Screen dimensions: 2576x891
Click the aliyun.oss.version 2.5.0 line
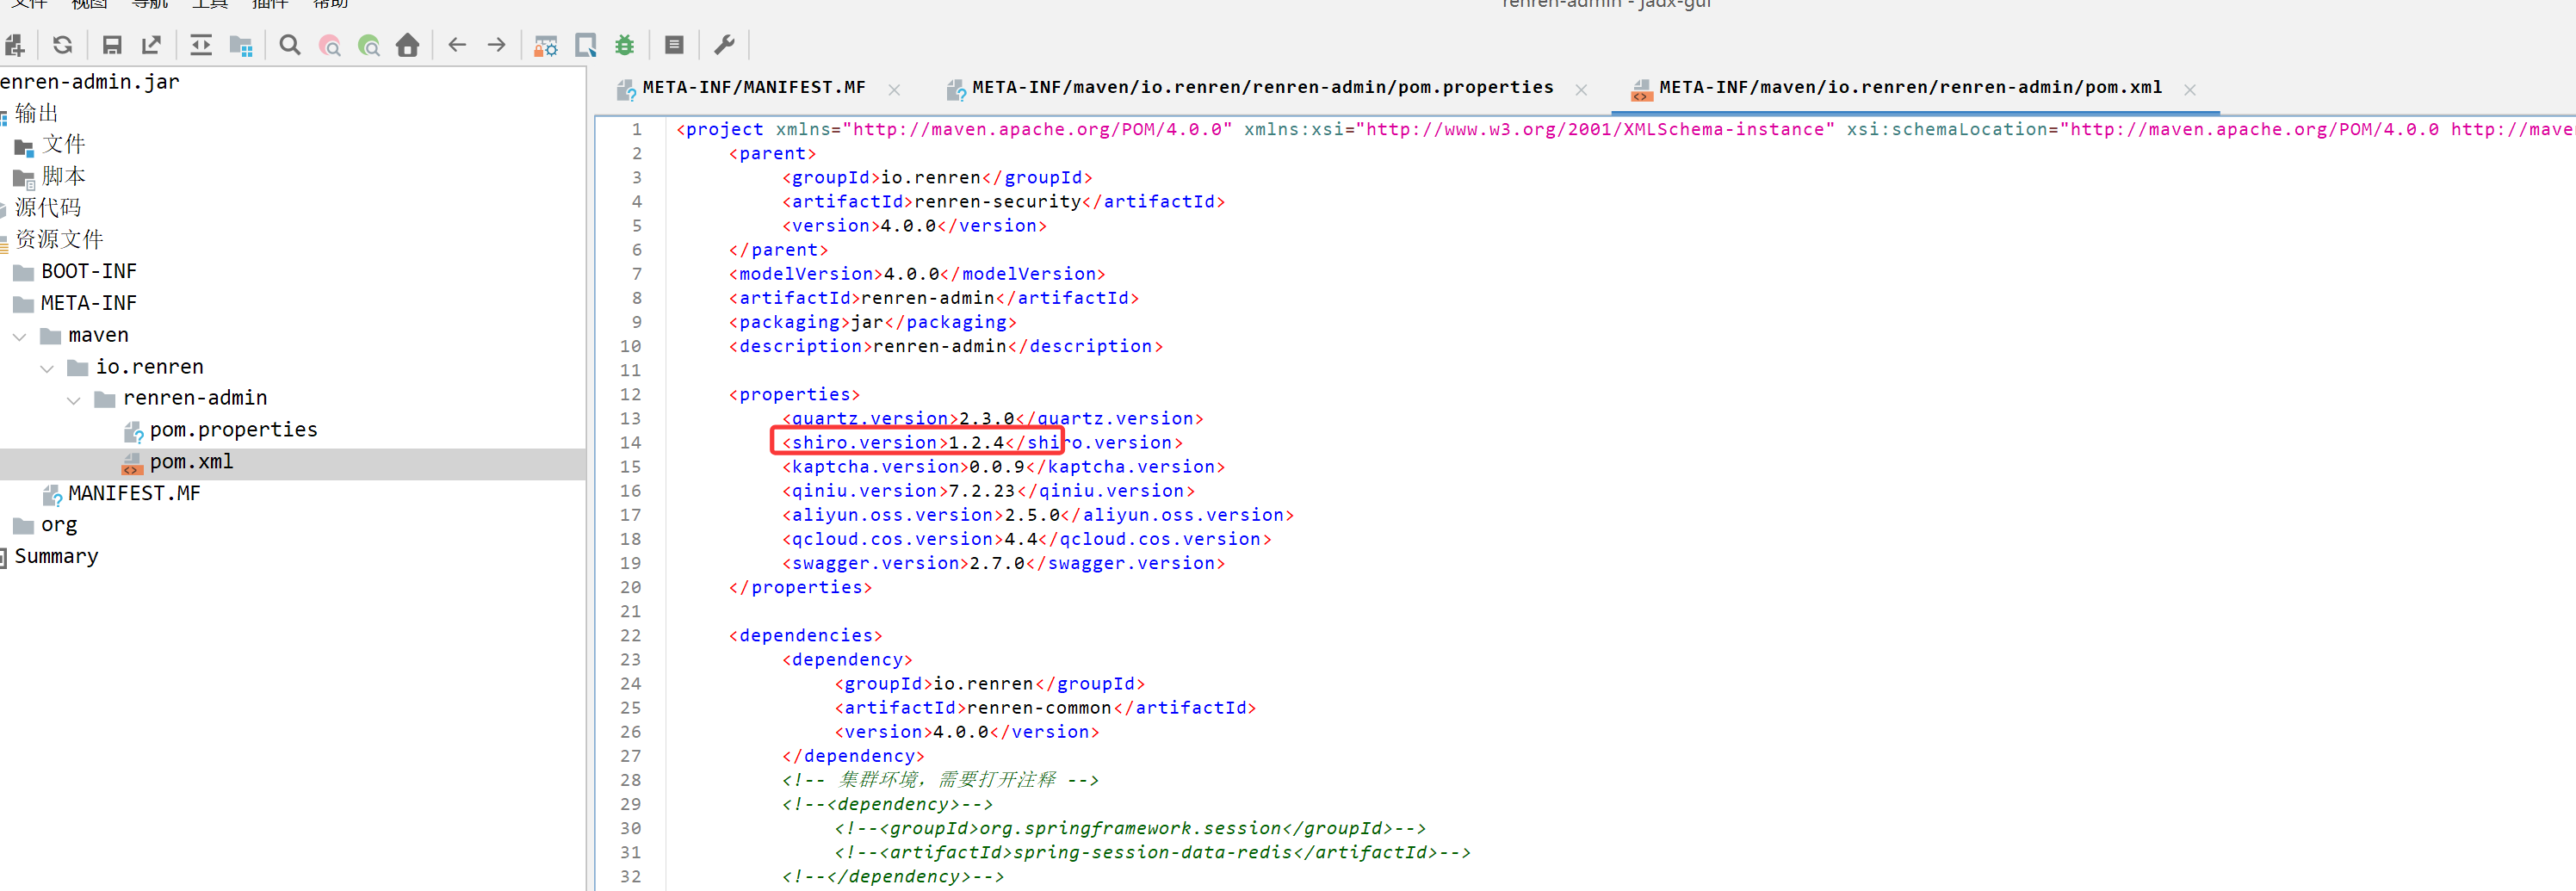1038,515
